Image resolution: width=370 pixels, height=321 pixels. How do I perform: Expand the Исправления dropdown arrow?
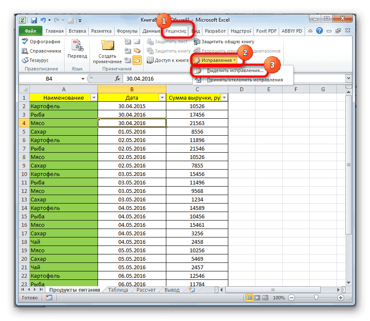235,60
